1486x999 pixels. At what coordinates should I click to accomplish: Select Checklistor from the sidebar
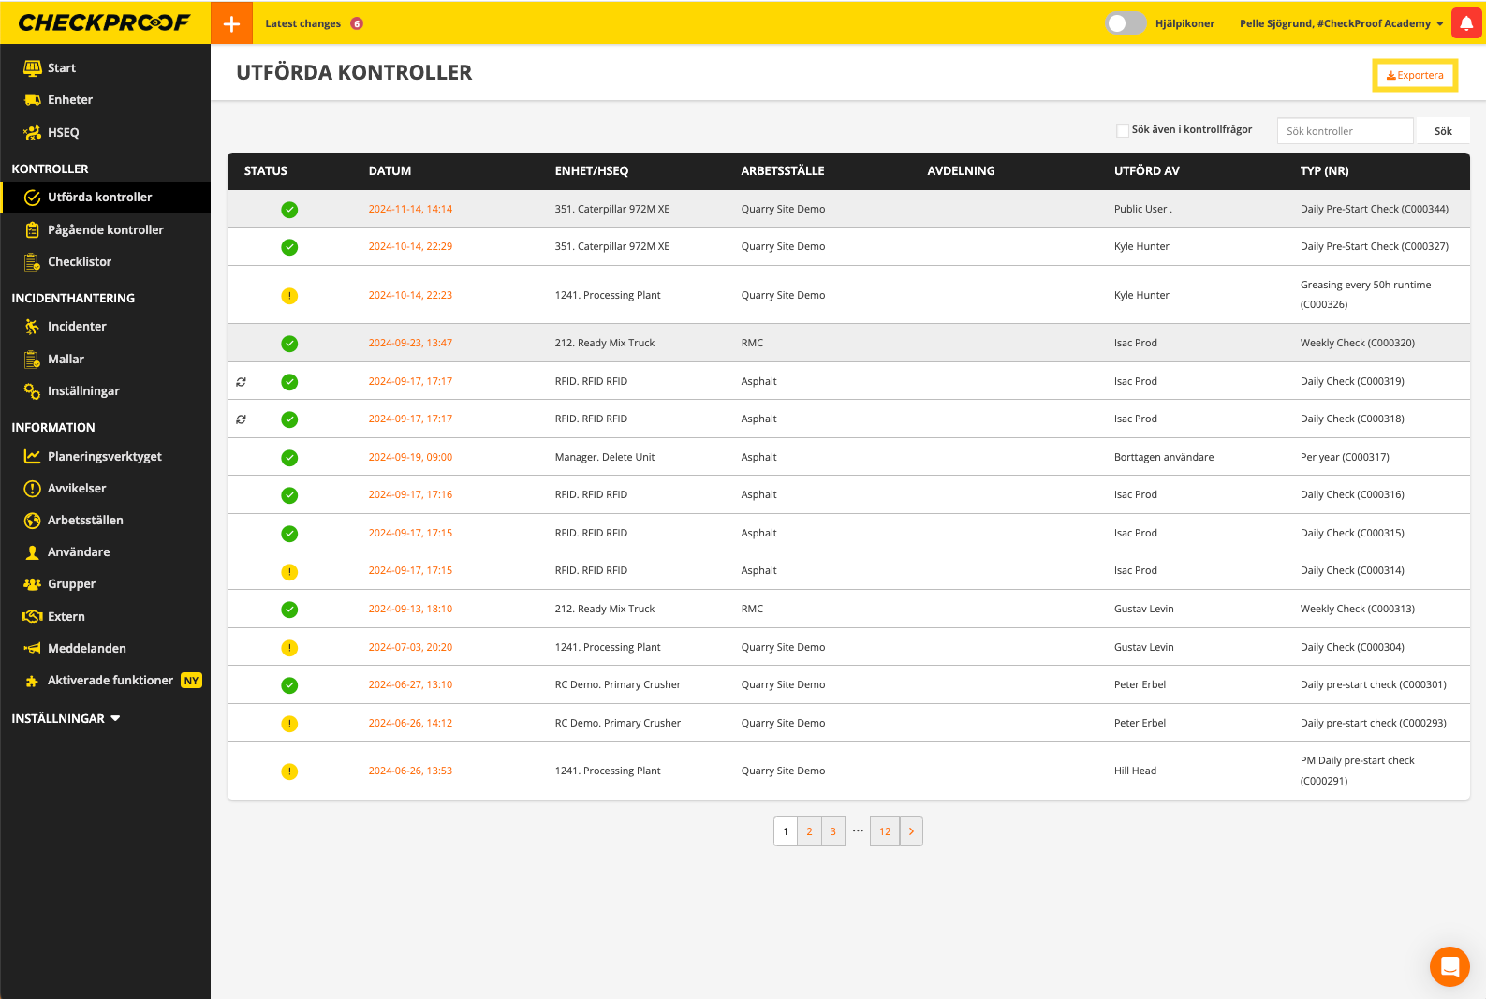(80, 262)
